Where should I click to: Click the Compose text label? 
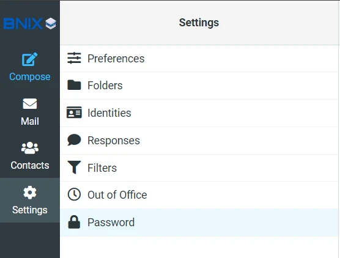[30, 77]
